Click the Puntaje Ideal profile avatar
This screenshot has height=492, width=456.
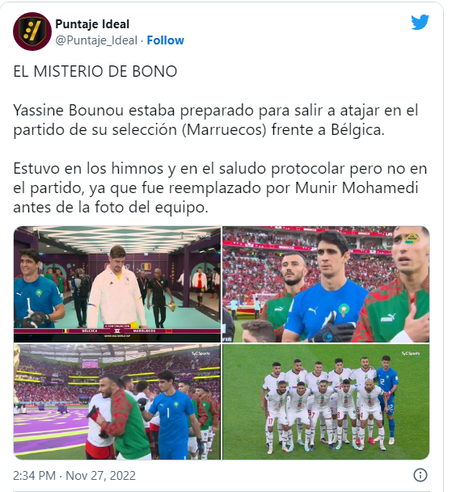32,32
